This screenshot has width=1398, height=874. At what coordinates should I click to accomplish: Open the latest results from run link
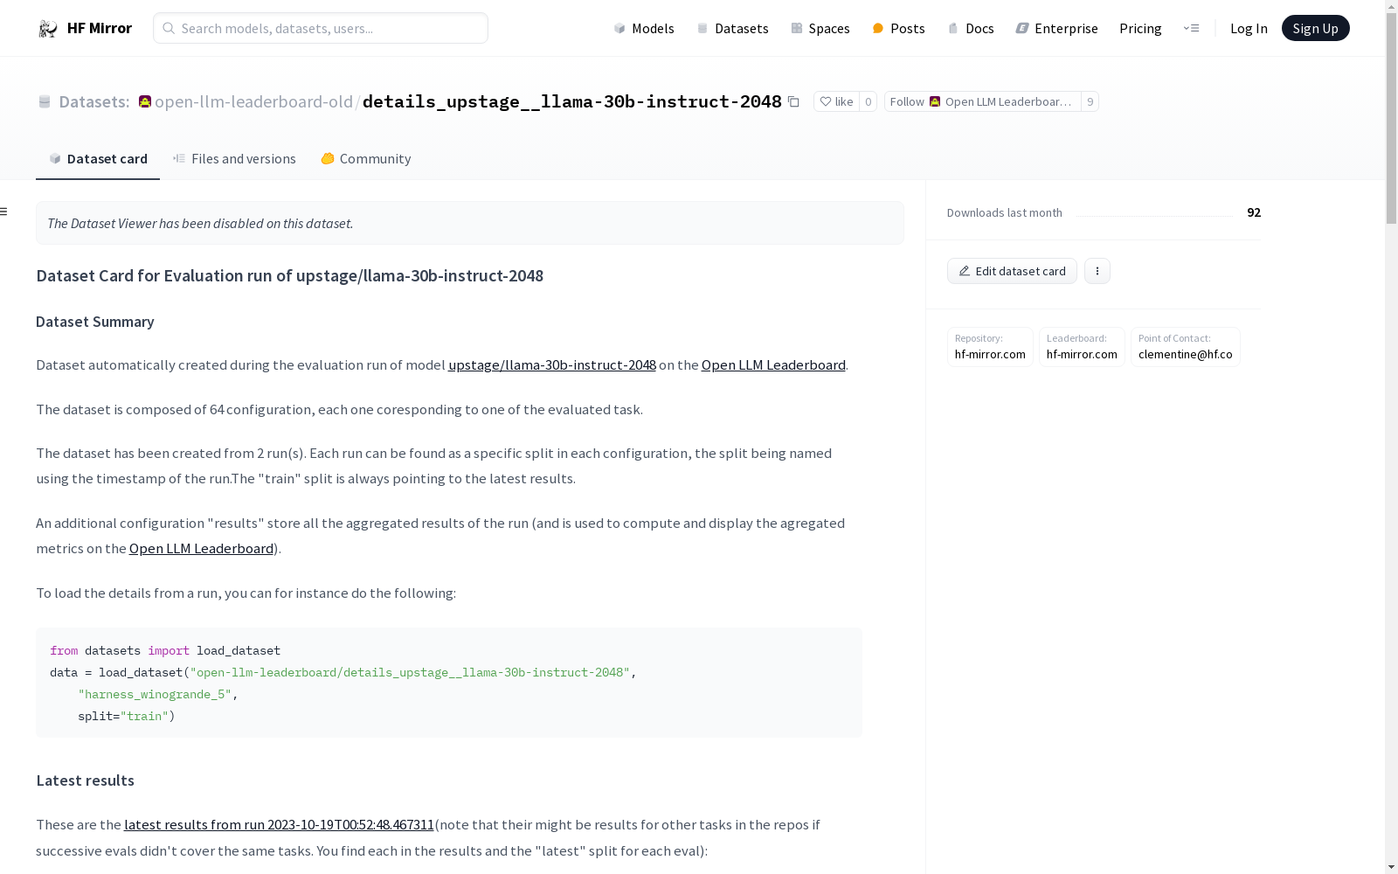pyautogui.click(x=279, y=825)
